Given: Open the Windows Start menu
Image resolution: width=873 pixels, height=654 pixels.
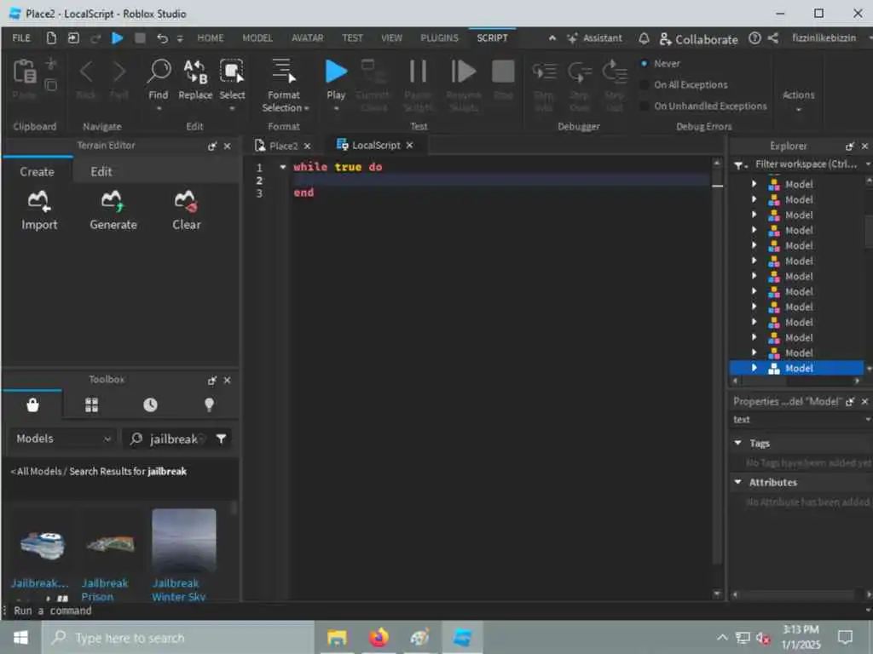Looking at the screenshot, I should coord(20,637).
